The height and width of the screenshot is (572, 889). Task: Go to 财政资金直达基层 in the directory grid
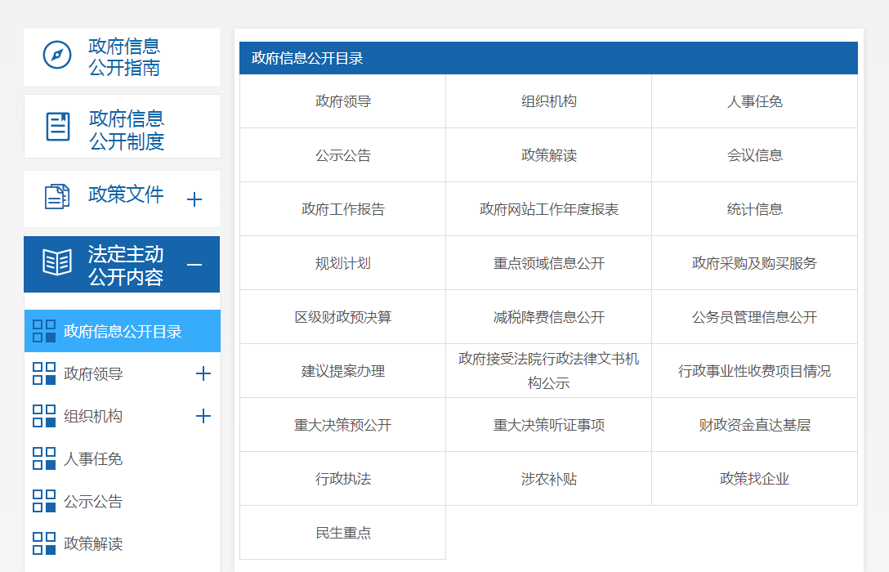click(x=754, y=425)
